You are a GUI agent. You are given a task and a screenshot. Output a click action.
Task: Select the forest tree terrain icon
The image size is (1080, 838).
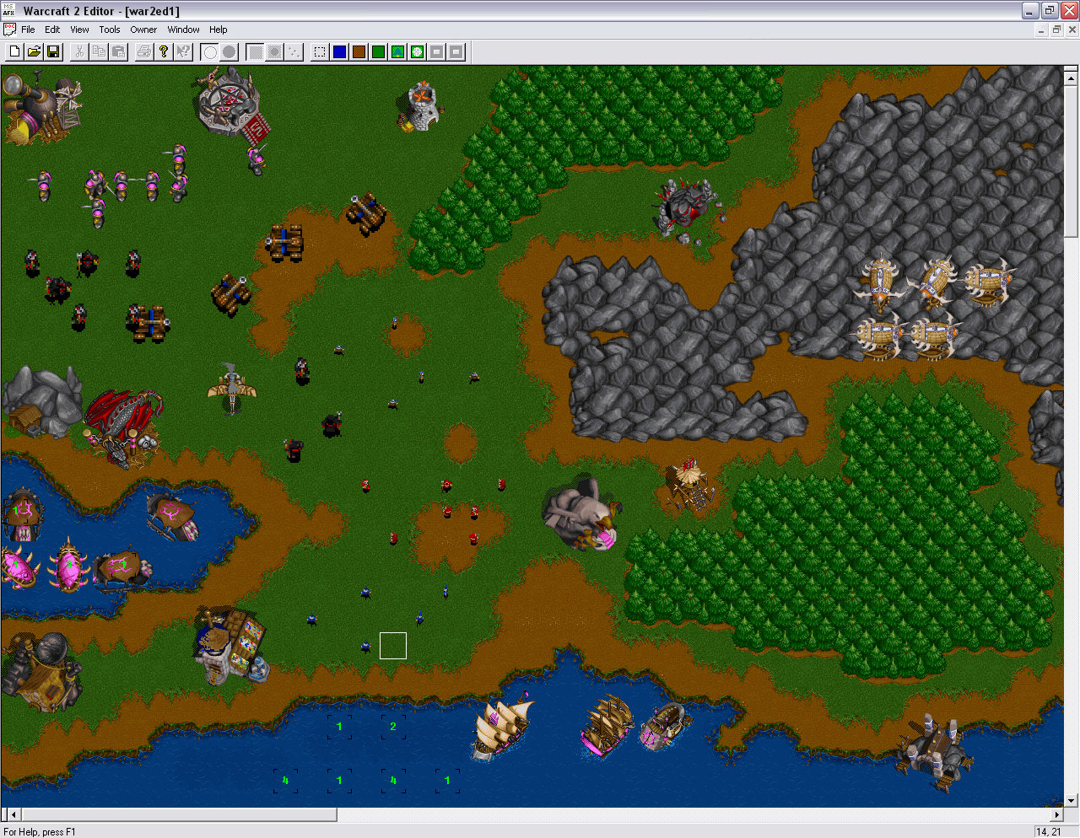pos(397,52)
